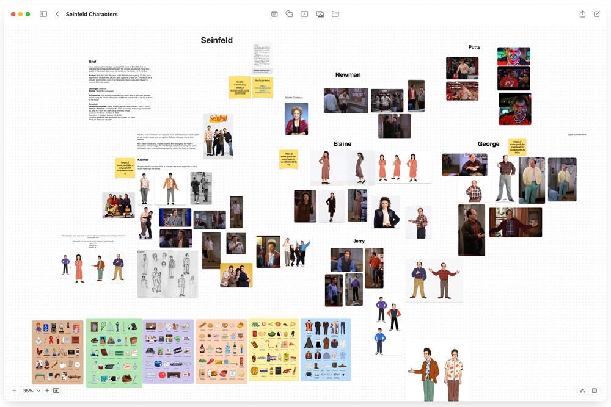Select the green items illustration sheet
The width and height of the screenshot is (611, 407).
click(114, 353)
